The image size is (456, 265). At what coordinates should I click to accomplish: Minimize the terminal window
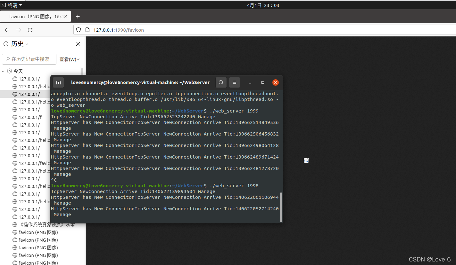click(251, 82)
